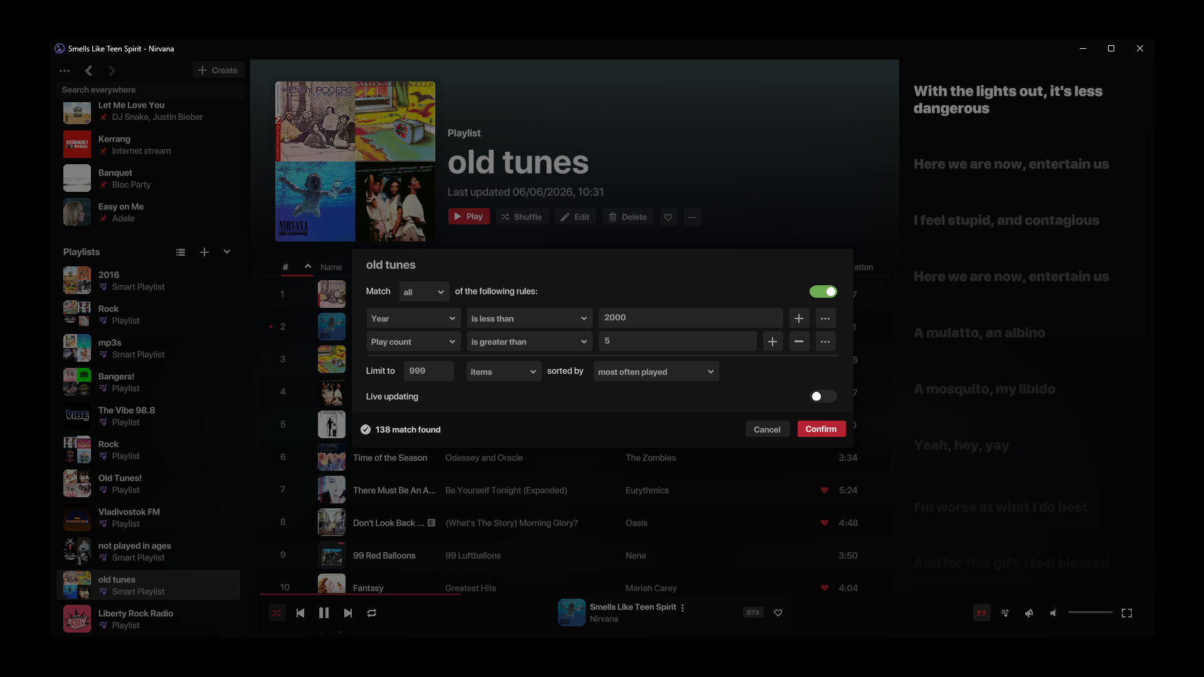Screen dimensions: 1204x677
Task: Remove the Play count rule
Action: tap(799, 342)
